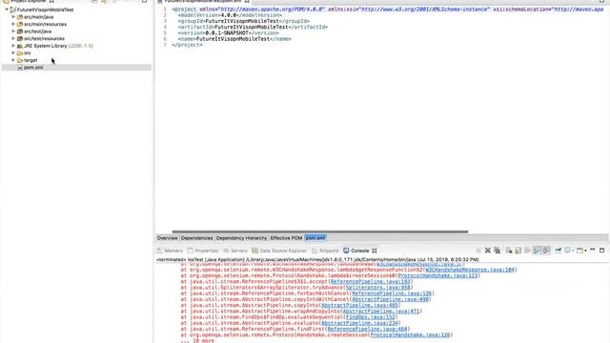Viewport: 610px width, 343px height.
Task: Open the Properties view tab
Action: tap(203, 251)
